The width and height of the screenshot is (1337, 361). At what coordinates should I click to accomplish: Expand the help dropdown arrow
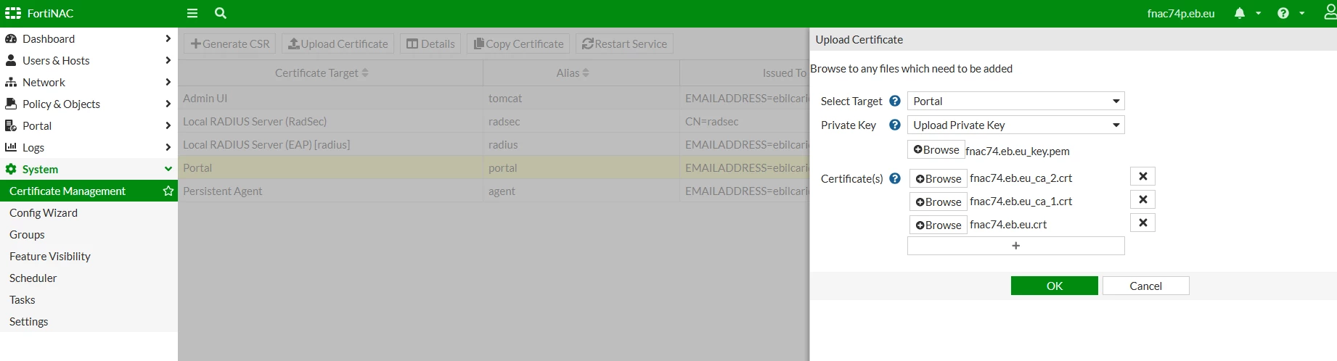pyautogui.click(x=1302, y=14)
